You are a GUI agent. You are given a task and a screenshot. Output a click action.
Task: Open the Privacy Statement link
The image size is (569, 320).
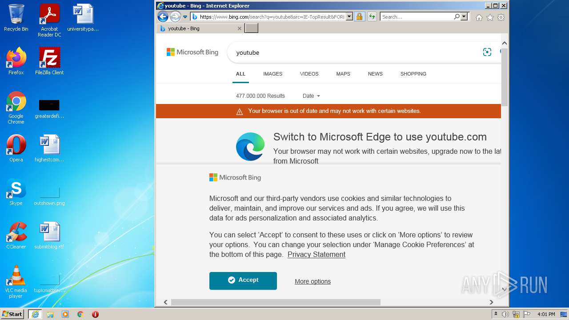tap(317, 255)
